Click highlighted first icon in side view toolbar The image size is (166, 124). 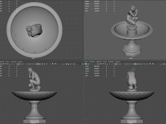point(86,64)
